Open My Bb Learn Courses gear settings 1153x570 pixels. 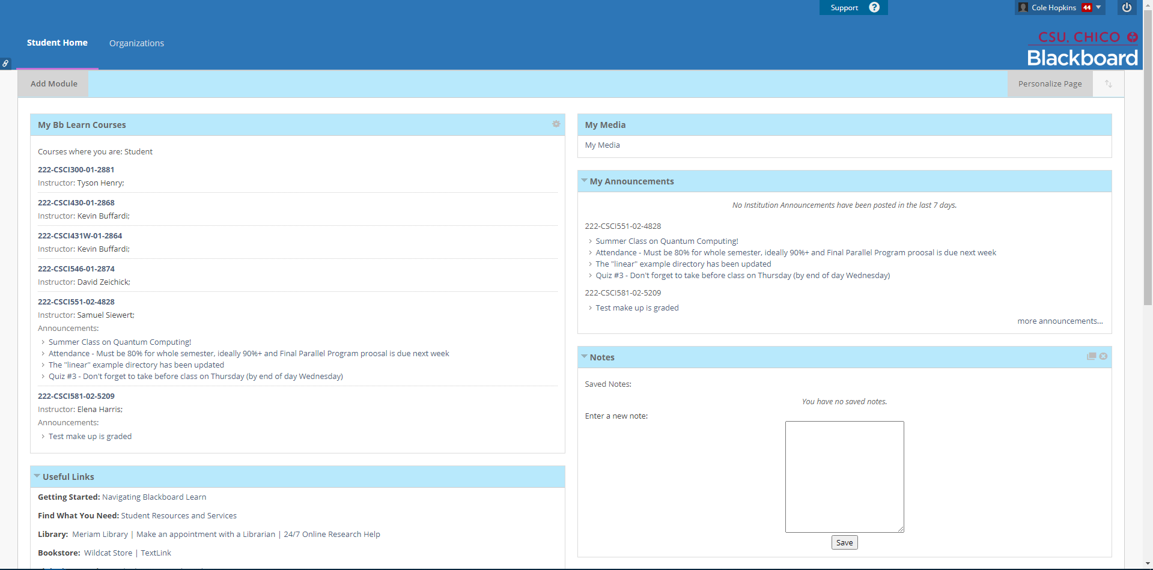point(556,124)
